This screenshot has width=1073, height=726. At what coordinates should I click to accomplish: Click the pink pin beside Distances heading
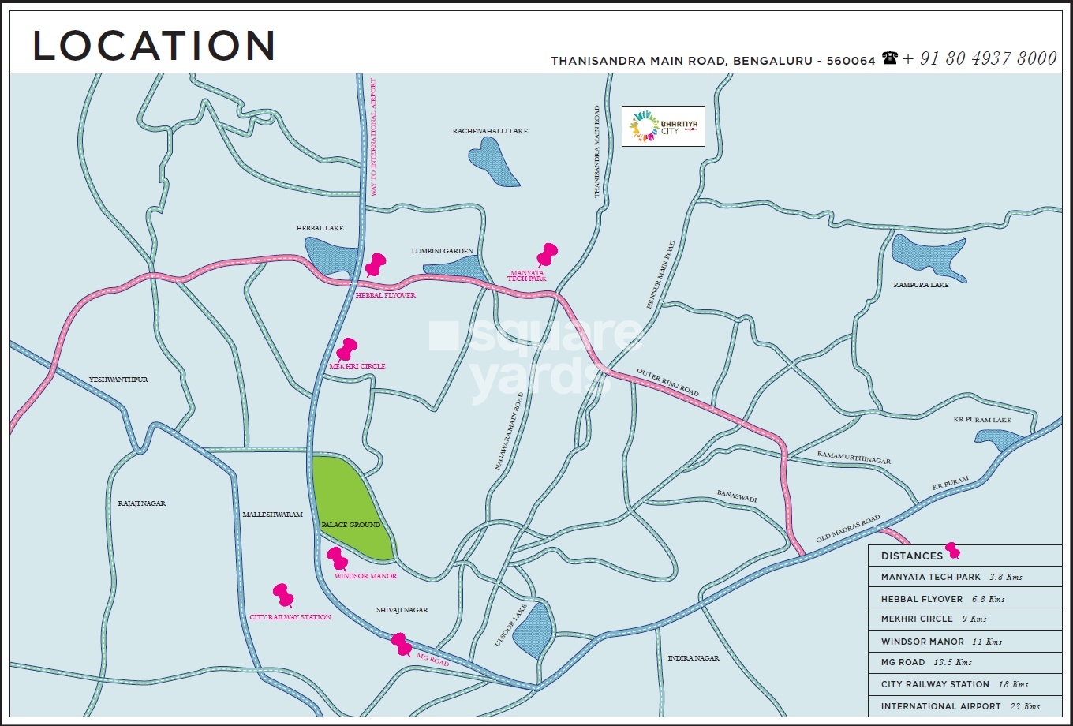(x=952, y=550)
